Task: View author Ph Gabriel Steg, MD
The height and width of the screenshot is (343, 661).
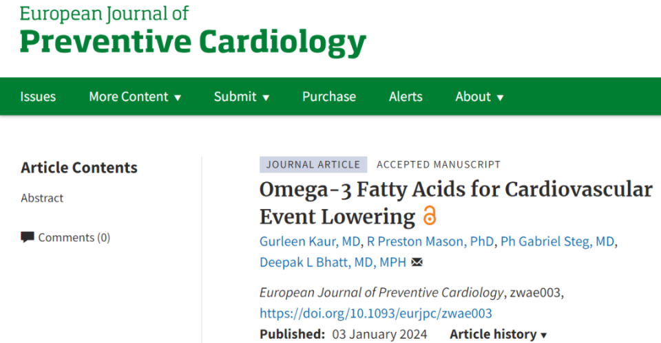Action: pyautogui.click(x=558, y=241)
